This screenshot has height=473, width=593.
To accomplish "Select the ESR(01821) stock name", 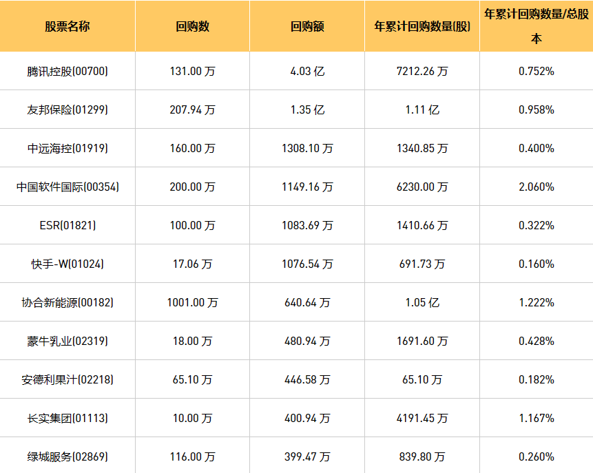I will pyautogui.click(x=67, y=225).
